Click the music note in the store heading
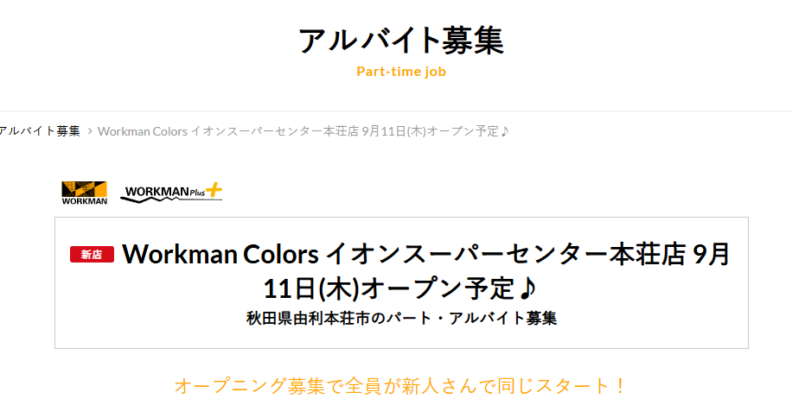The width and height of the screenshot is (792, 405). (x=526, y=286)
